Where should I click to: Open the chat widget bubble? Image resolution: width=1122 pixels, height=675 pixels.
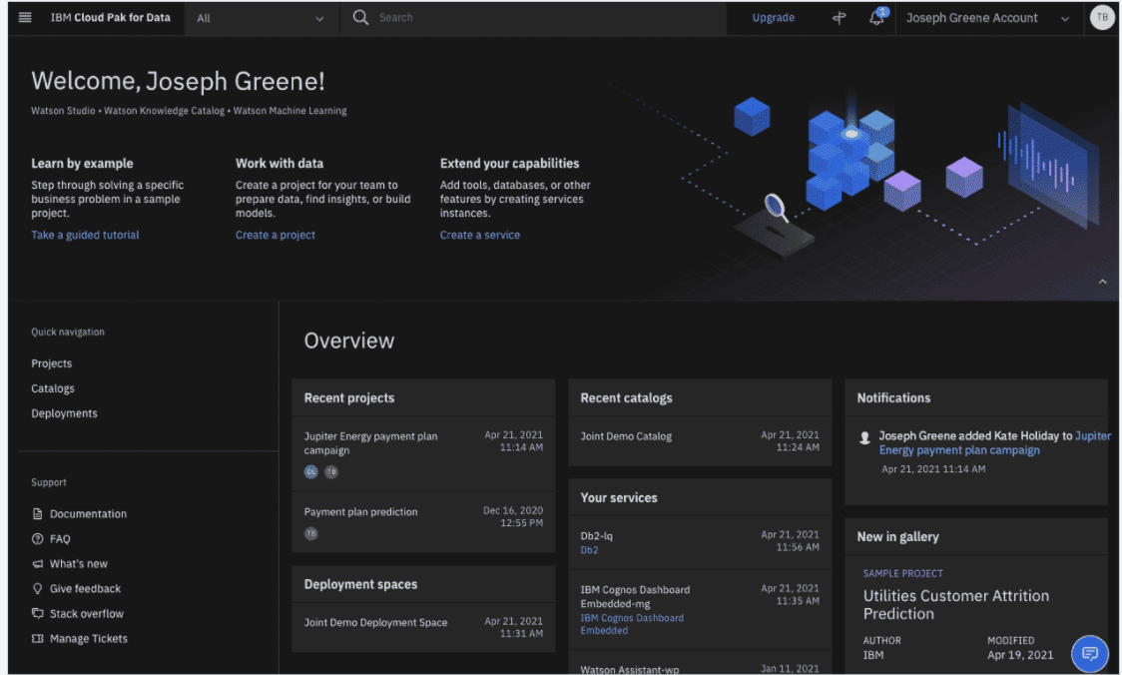[x=1089, y=654]
